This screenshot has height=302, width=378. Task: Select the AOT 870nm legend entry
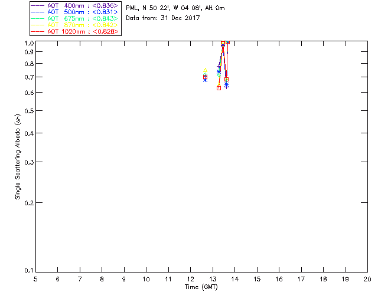75,25
